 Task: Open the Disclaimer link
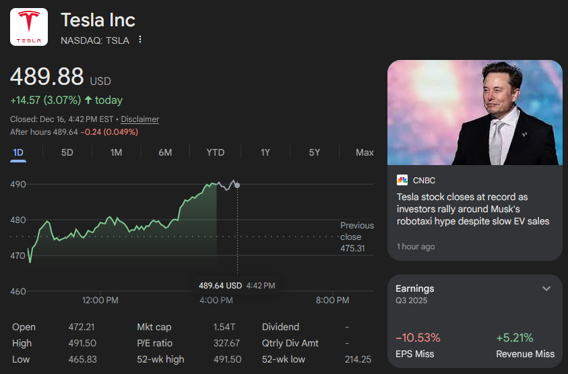(139, 119)
